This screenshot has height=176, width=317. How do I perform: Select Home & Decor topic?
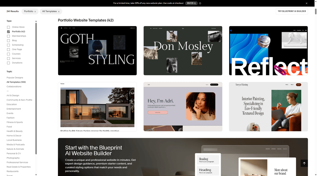point(14,135)
